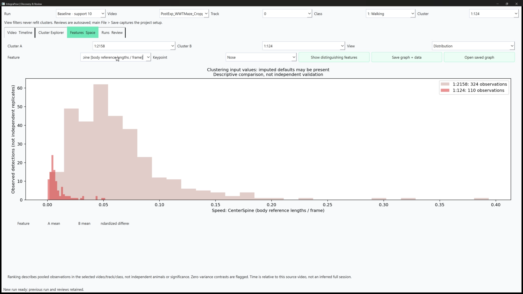Open the Run dropdown showing Baseline - support 10

[x=81, y=14]
